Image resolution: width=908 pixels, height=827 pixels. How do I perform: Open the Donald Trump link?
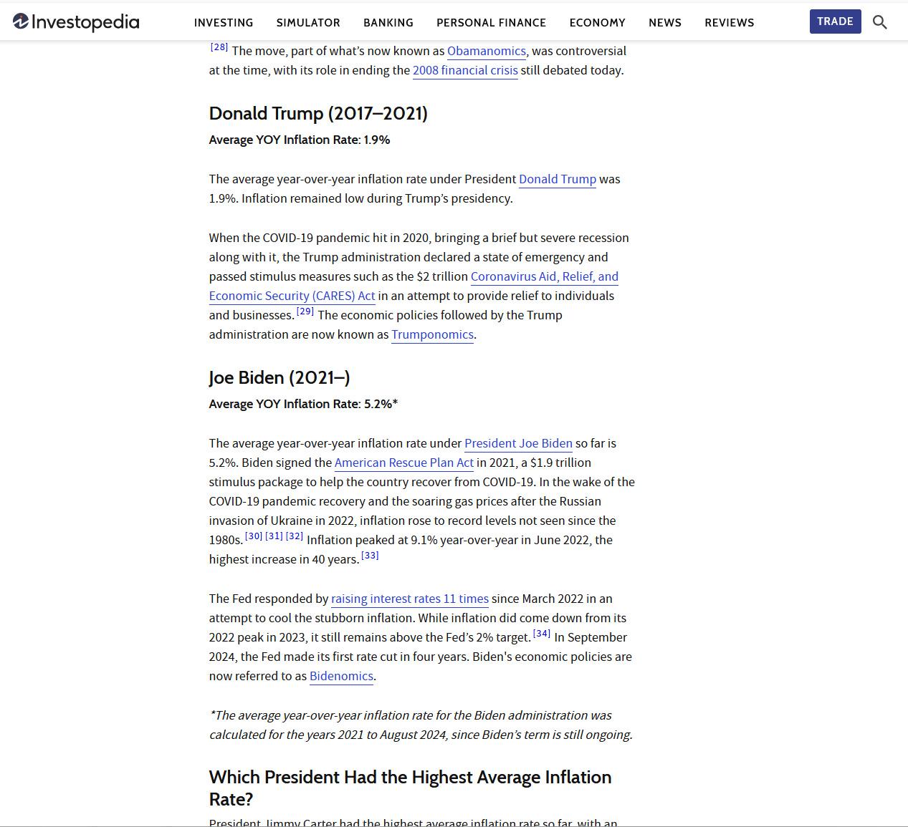tap(558, 180)
